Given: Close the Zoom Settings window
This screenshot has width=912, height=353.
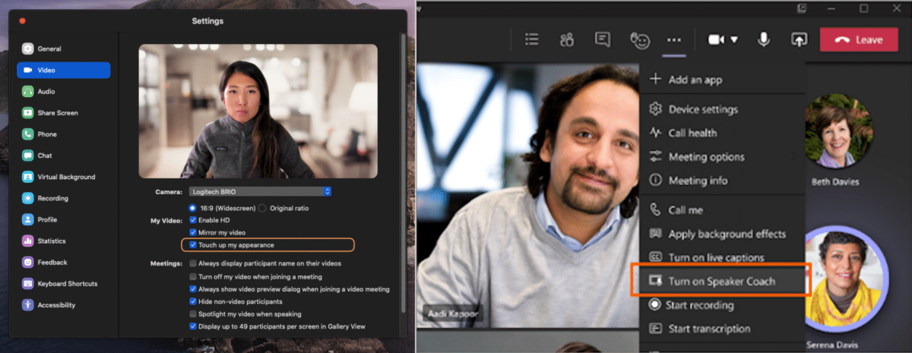Looking at the screenshot, I should (22, 20).
